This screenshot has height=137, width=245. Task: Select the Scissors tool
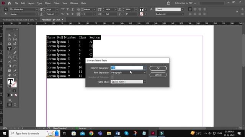pos(9,62)
